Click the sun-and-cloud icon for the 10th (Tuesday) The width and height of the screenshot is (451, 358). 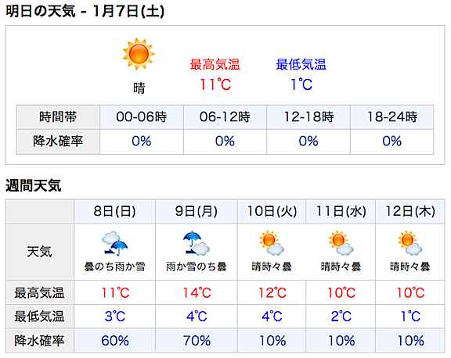[x=272, y=243]
